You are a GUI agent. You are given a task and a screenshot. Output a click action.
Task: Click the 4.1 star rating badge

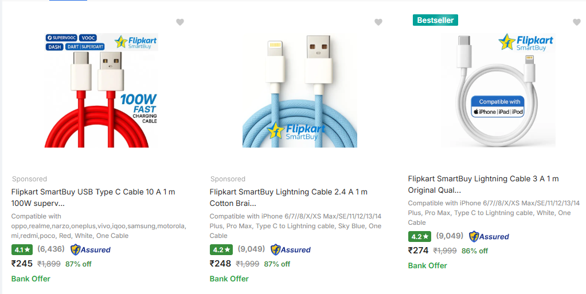pyautogui.click(x=22, y=249)
